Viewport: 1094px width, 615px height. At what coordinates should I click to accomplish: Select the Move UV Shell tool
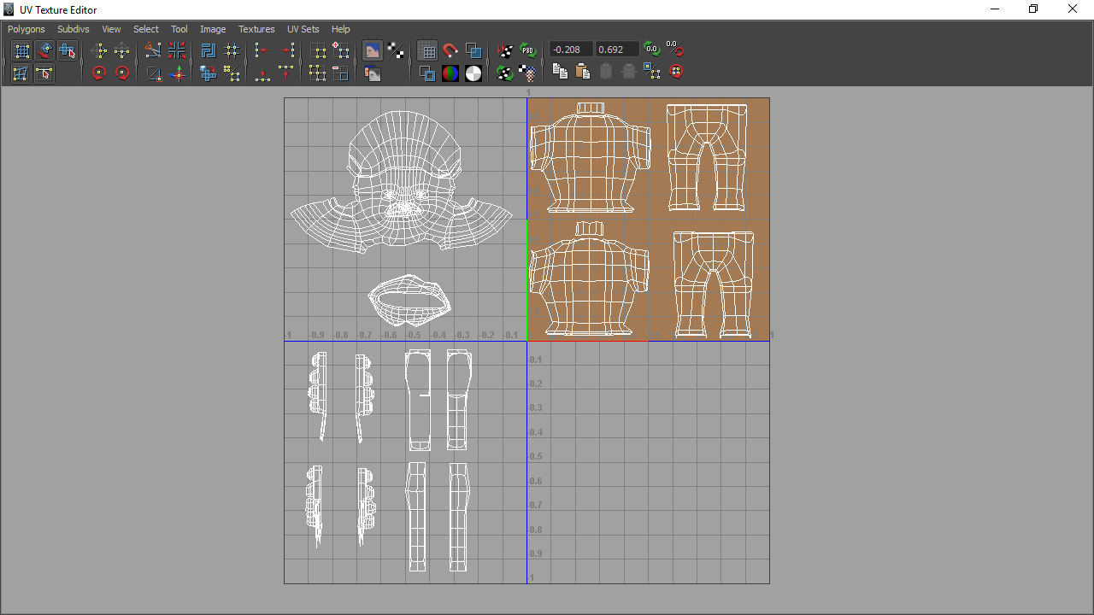[68, 50]
